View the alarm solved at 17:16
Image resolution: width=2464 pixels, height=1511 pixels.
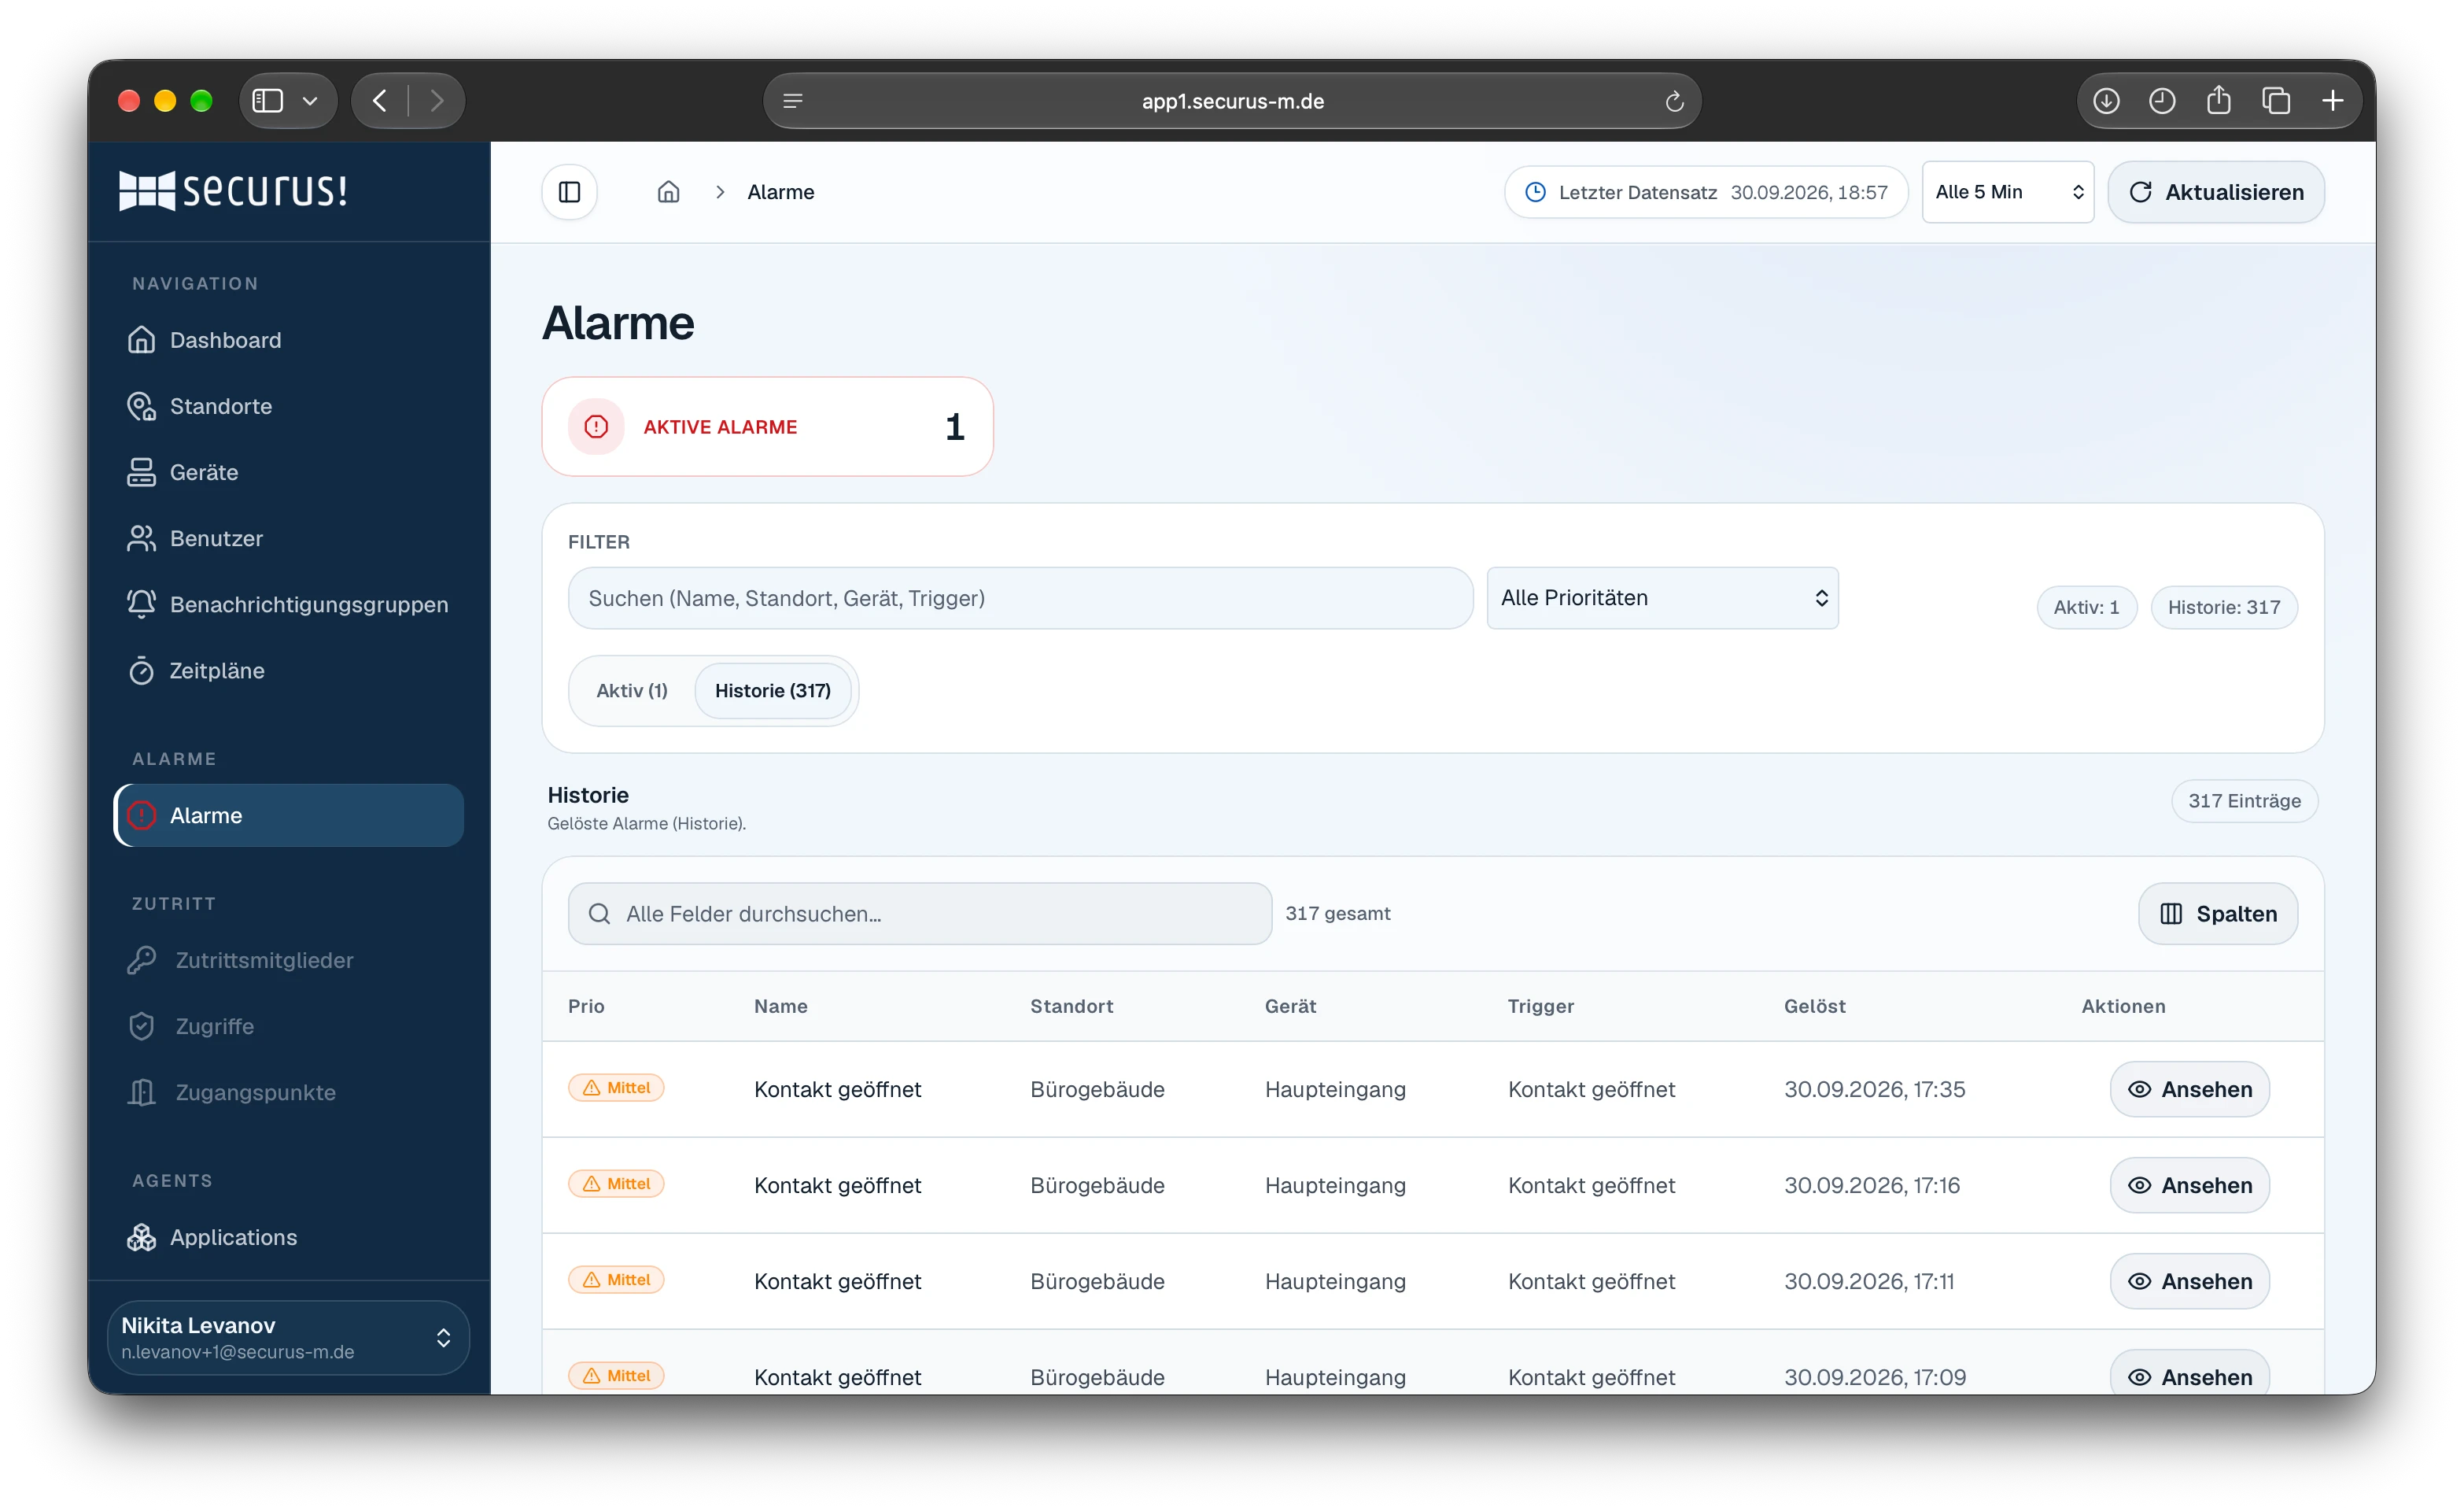[x=2190, y=1184]
